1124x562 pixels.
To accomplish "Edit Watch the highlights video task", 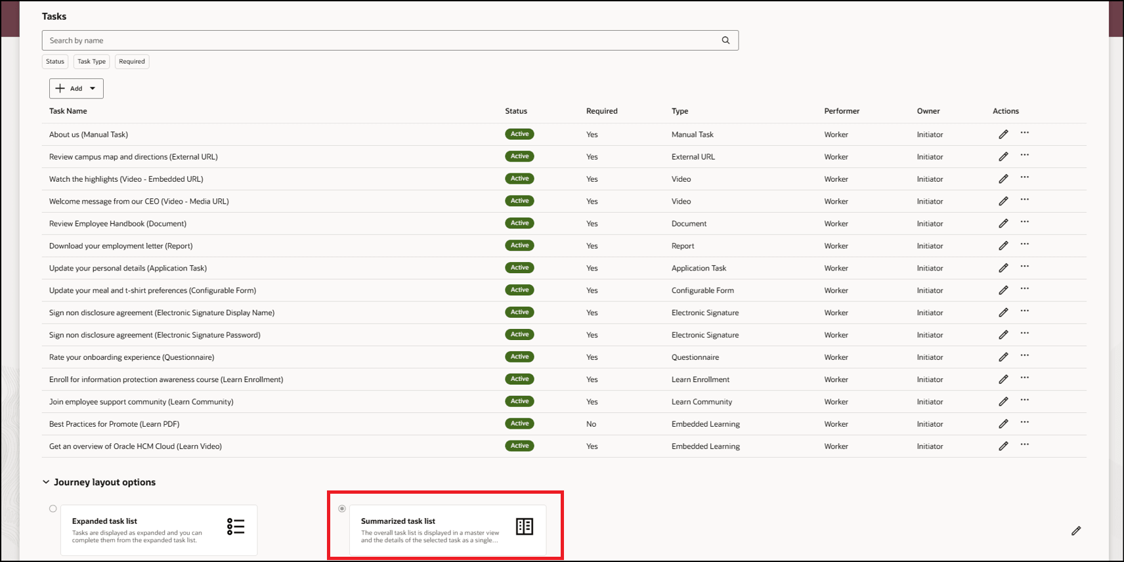I will pos(1003,179).
